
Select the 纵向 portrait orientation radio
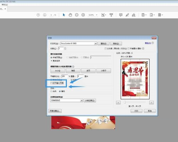[x=51, y=91]
